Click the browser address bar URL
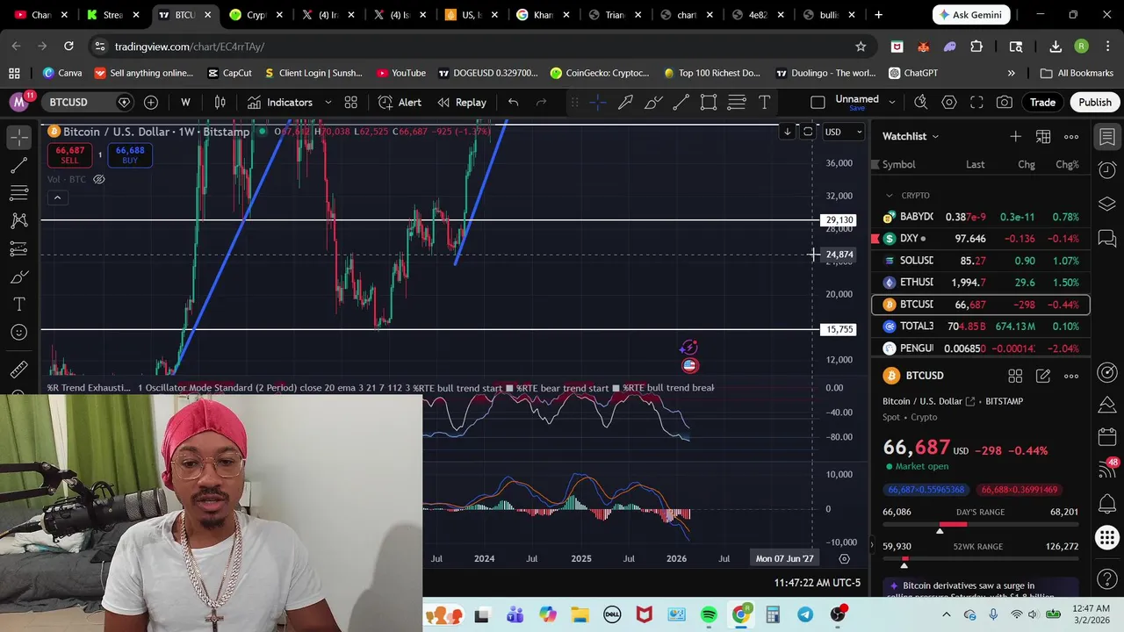 (x=189, y=47)
